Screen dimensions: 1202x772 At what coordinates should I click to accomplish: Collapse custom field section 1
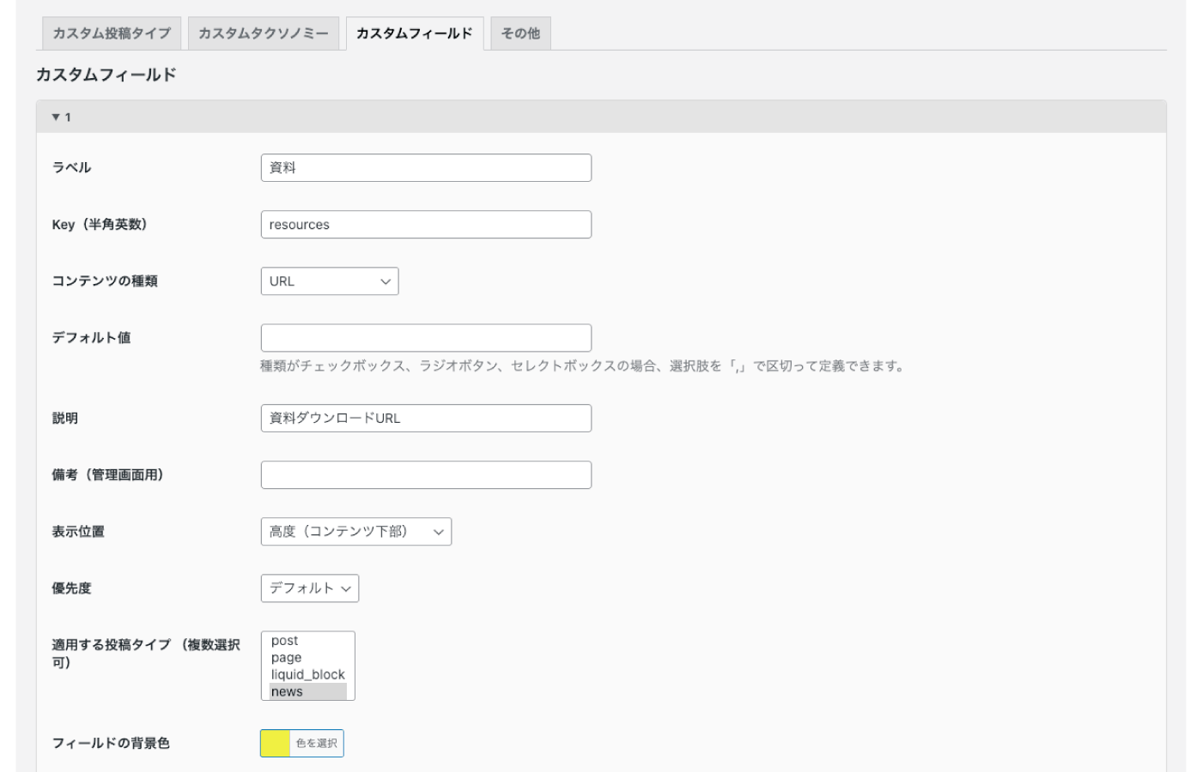point(601,117)
